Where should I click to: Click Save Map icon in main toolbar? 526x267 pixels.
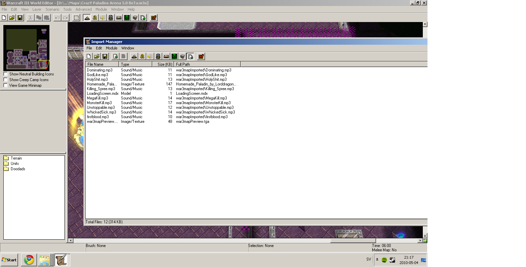click(20, 18)
